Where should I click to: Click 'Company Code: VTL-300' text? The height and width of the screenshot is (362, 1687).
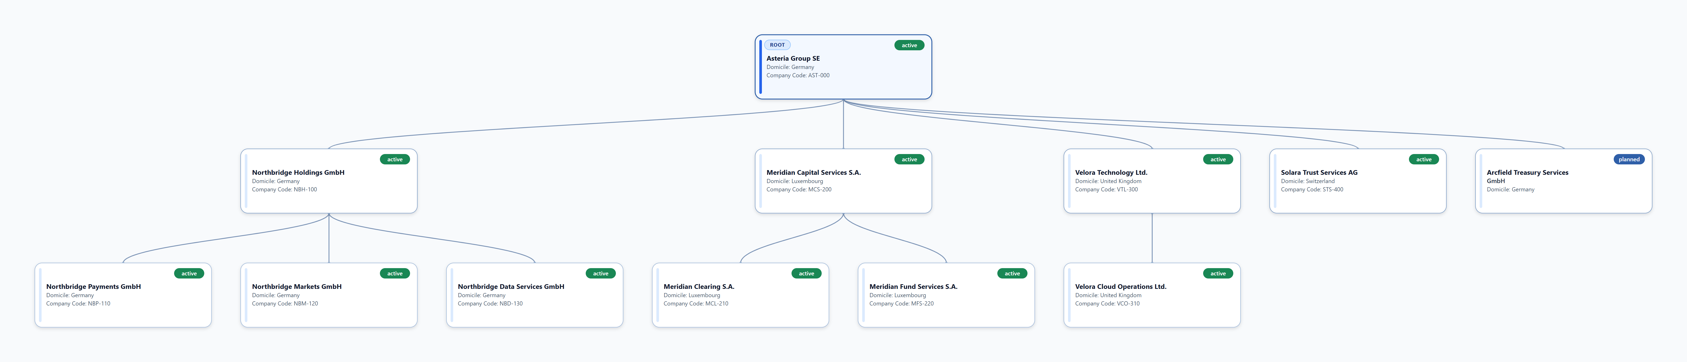[x=1106, y=190]
